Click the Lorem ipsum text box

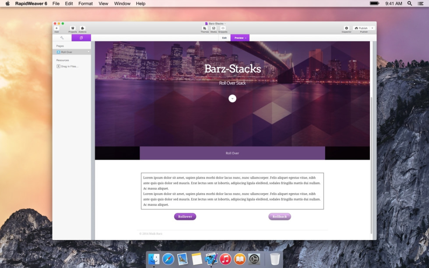(x=232, y=191)
